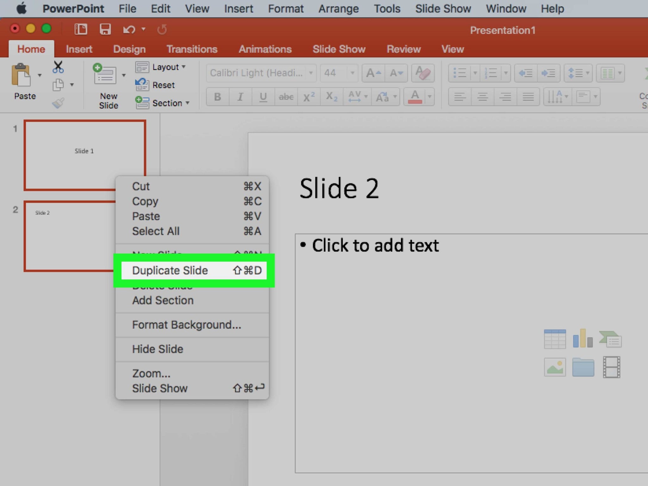This screenshot has width=648, height=486.
Task: Apply strikethrough formatting
Action: click(x=286, y=97)
